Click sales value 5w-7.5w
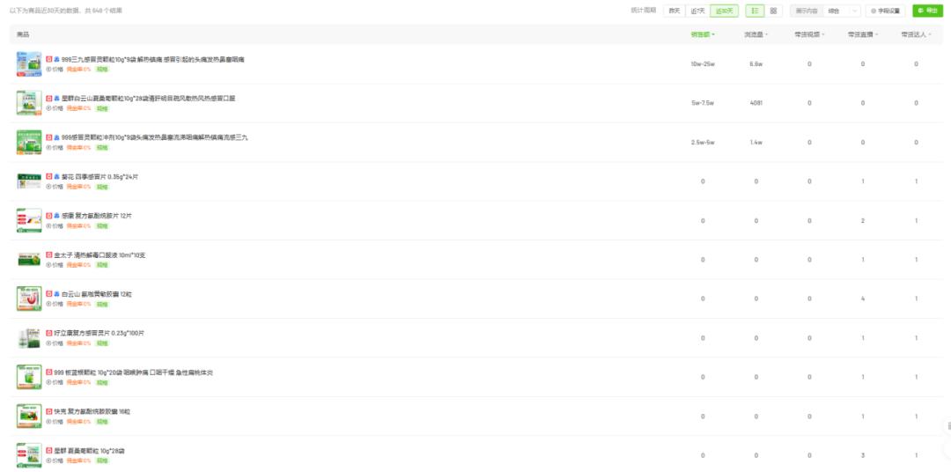 tap(703, 103)
